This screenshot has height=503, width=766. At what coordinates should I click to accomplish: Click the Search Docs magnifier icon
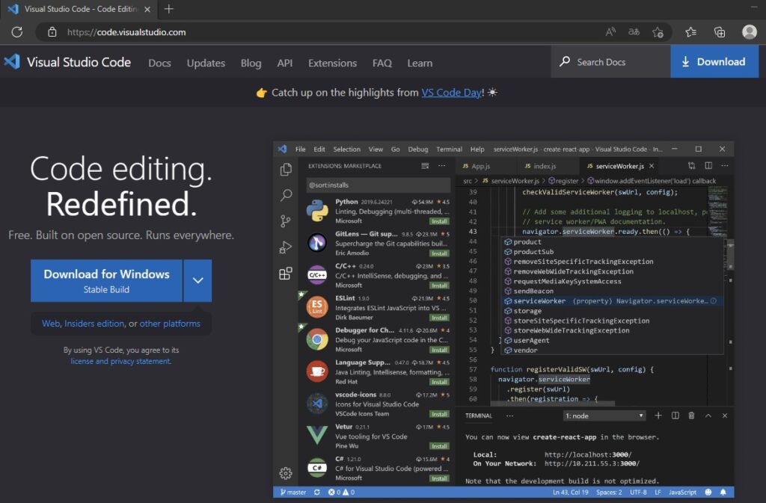click(565, 61)
